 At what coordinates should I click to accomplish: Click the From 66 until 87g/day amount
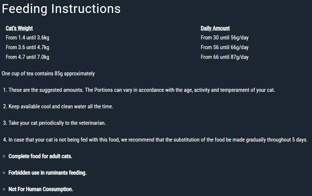[225, 57]
